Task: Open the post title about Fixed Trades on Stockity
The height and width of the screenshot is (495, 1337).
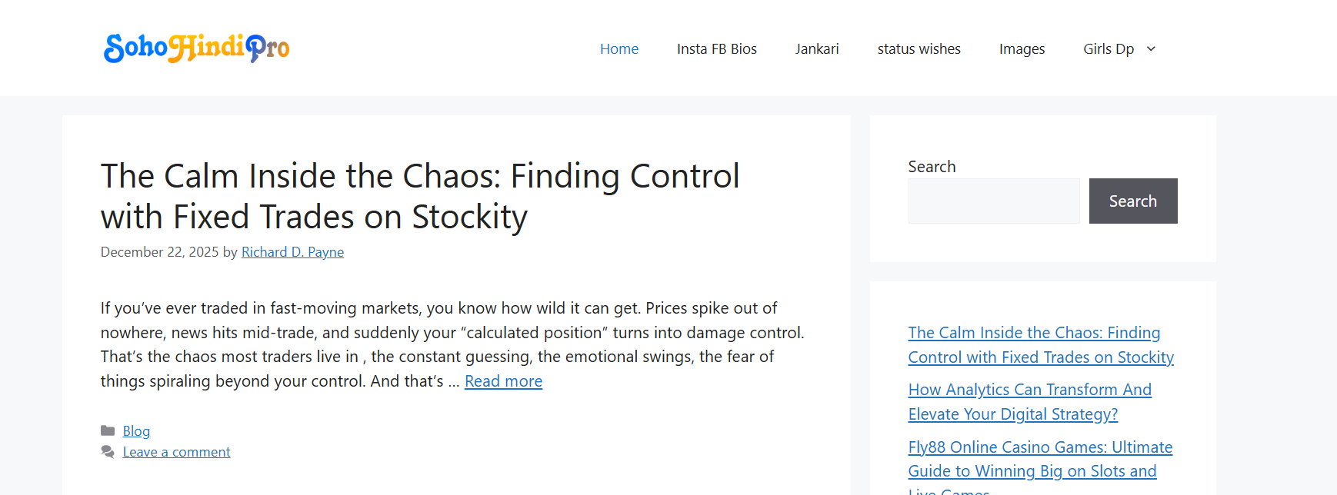Action: (420, 196)
